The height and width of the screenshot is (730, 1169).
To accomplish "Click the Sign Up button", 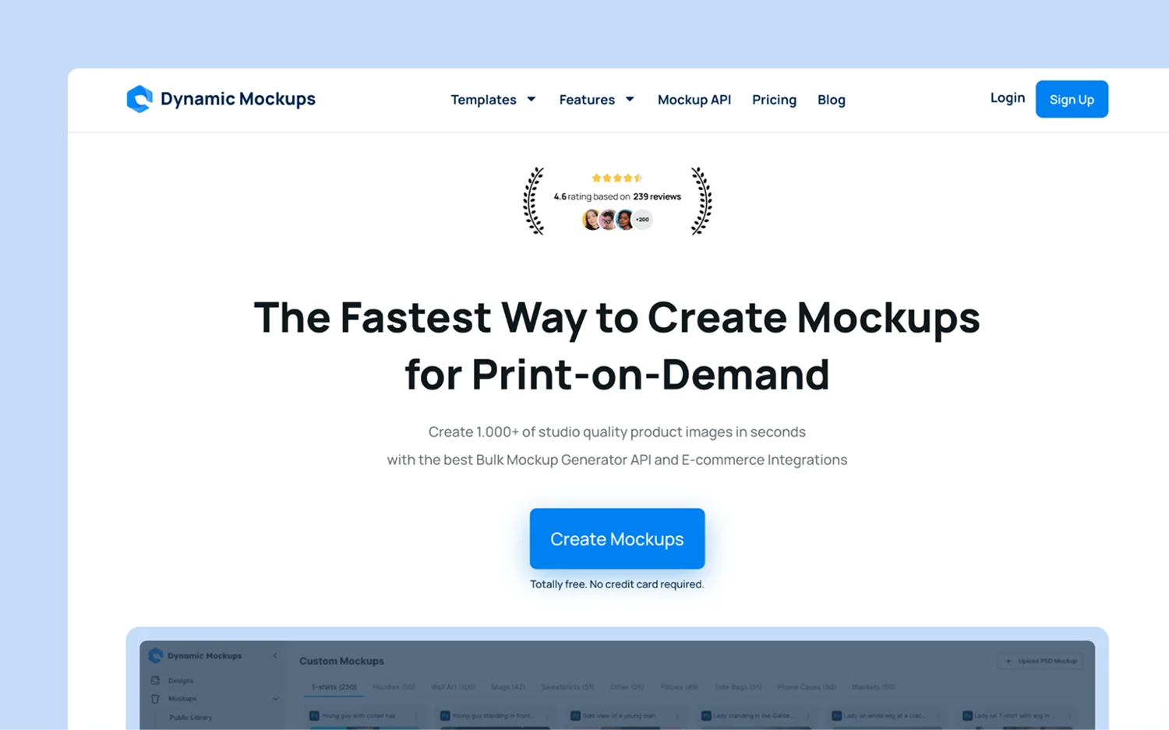I will point(1072,99).
